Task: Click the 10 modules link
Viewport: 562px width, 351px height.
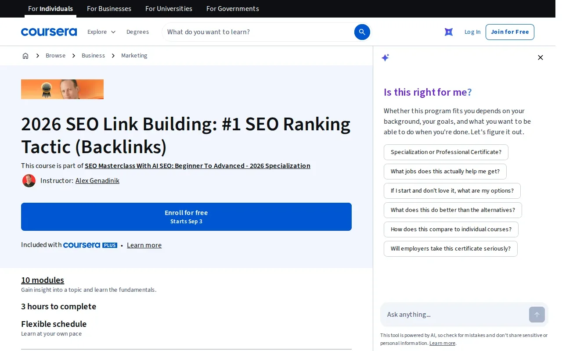Action: click(43, 280)
